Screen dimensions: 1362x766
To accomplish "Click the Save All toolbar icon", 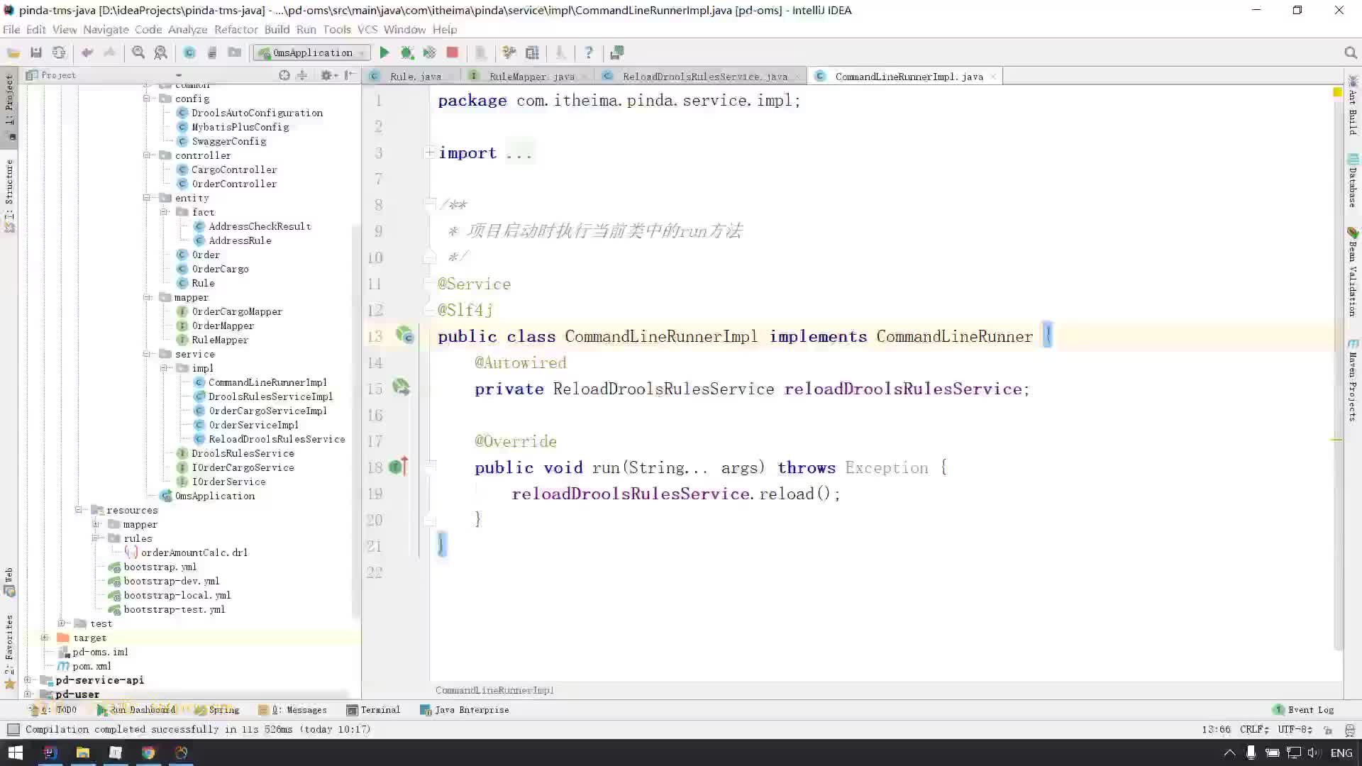I will click(x=36, y=52).
